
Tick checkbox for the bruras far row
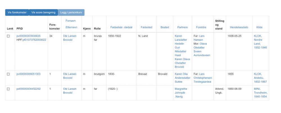coord(8,36)
